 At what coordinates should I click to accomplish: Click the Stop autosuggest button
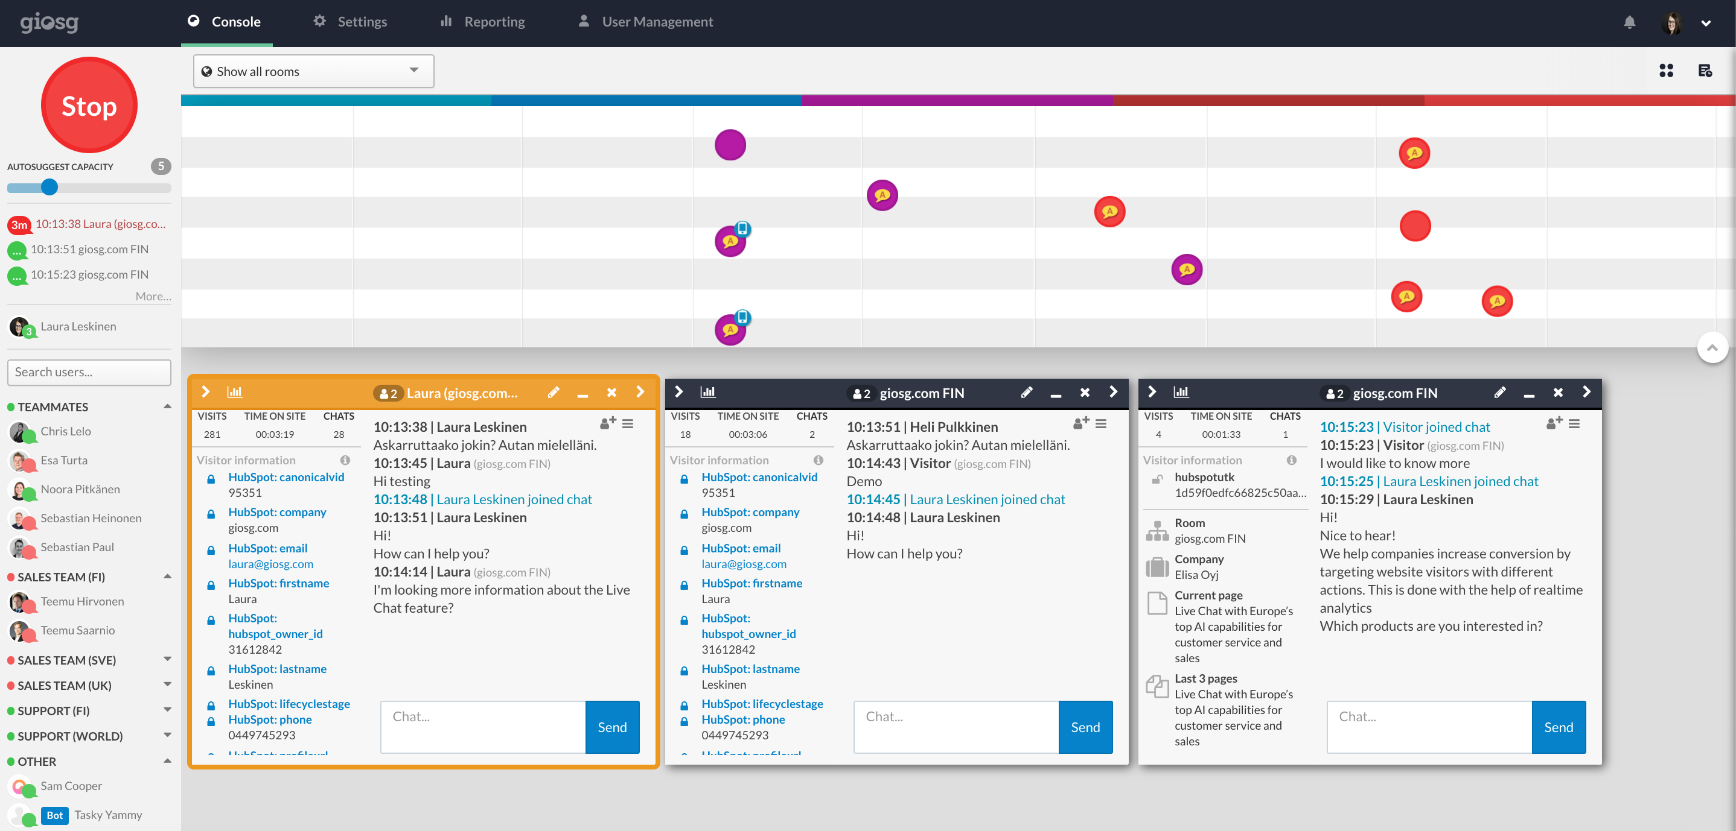88,106
